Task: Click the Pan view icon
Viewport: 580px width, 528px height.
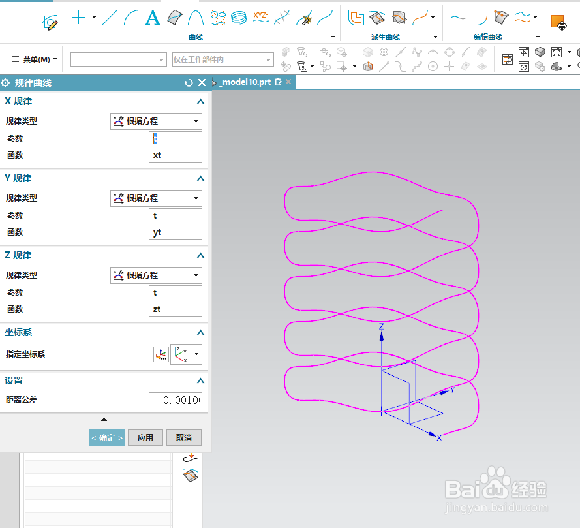Action: 524,52
